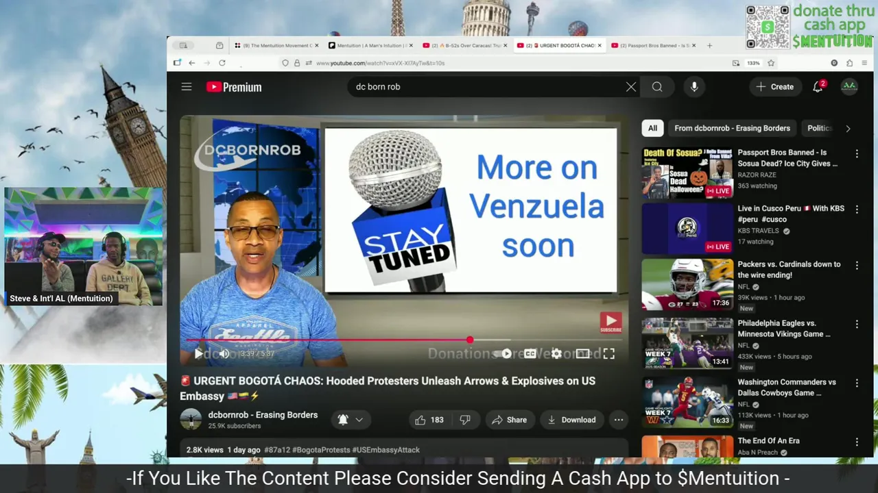The height and width of the screenshot is (493, 878).
Task: Close the URGENT BOGOTÁ CHAOS tab
Action: [x=600, y=46]
